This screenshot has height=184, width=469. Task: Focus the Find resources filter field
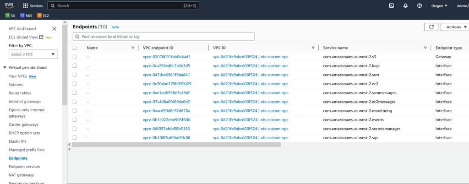pyautogui.click(x=164, y=37)
